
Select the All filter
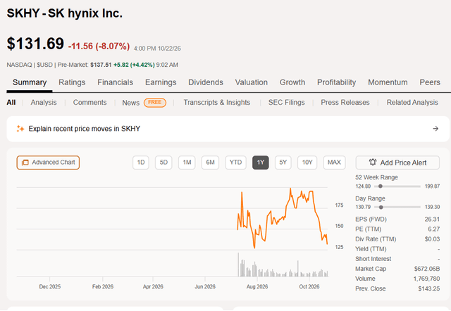coord(11,103)
